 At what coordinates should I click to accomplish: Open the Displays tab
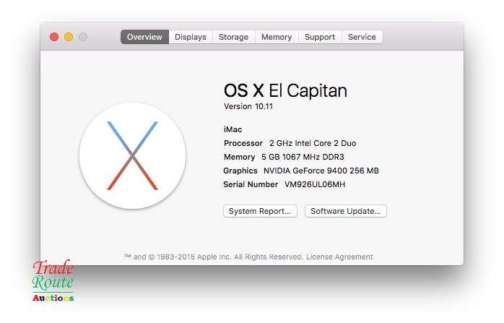point(191,37)
